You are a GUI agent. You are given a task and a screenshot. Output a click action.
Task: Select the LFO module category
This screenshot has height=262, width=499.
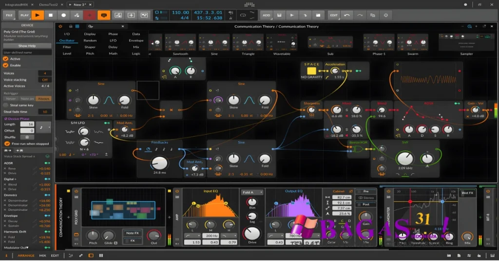click(113, 40)
